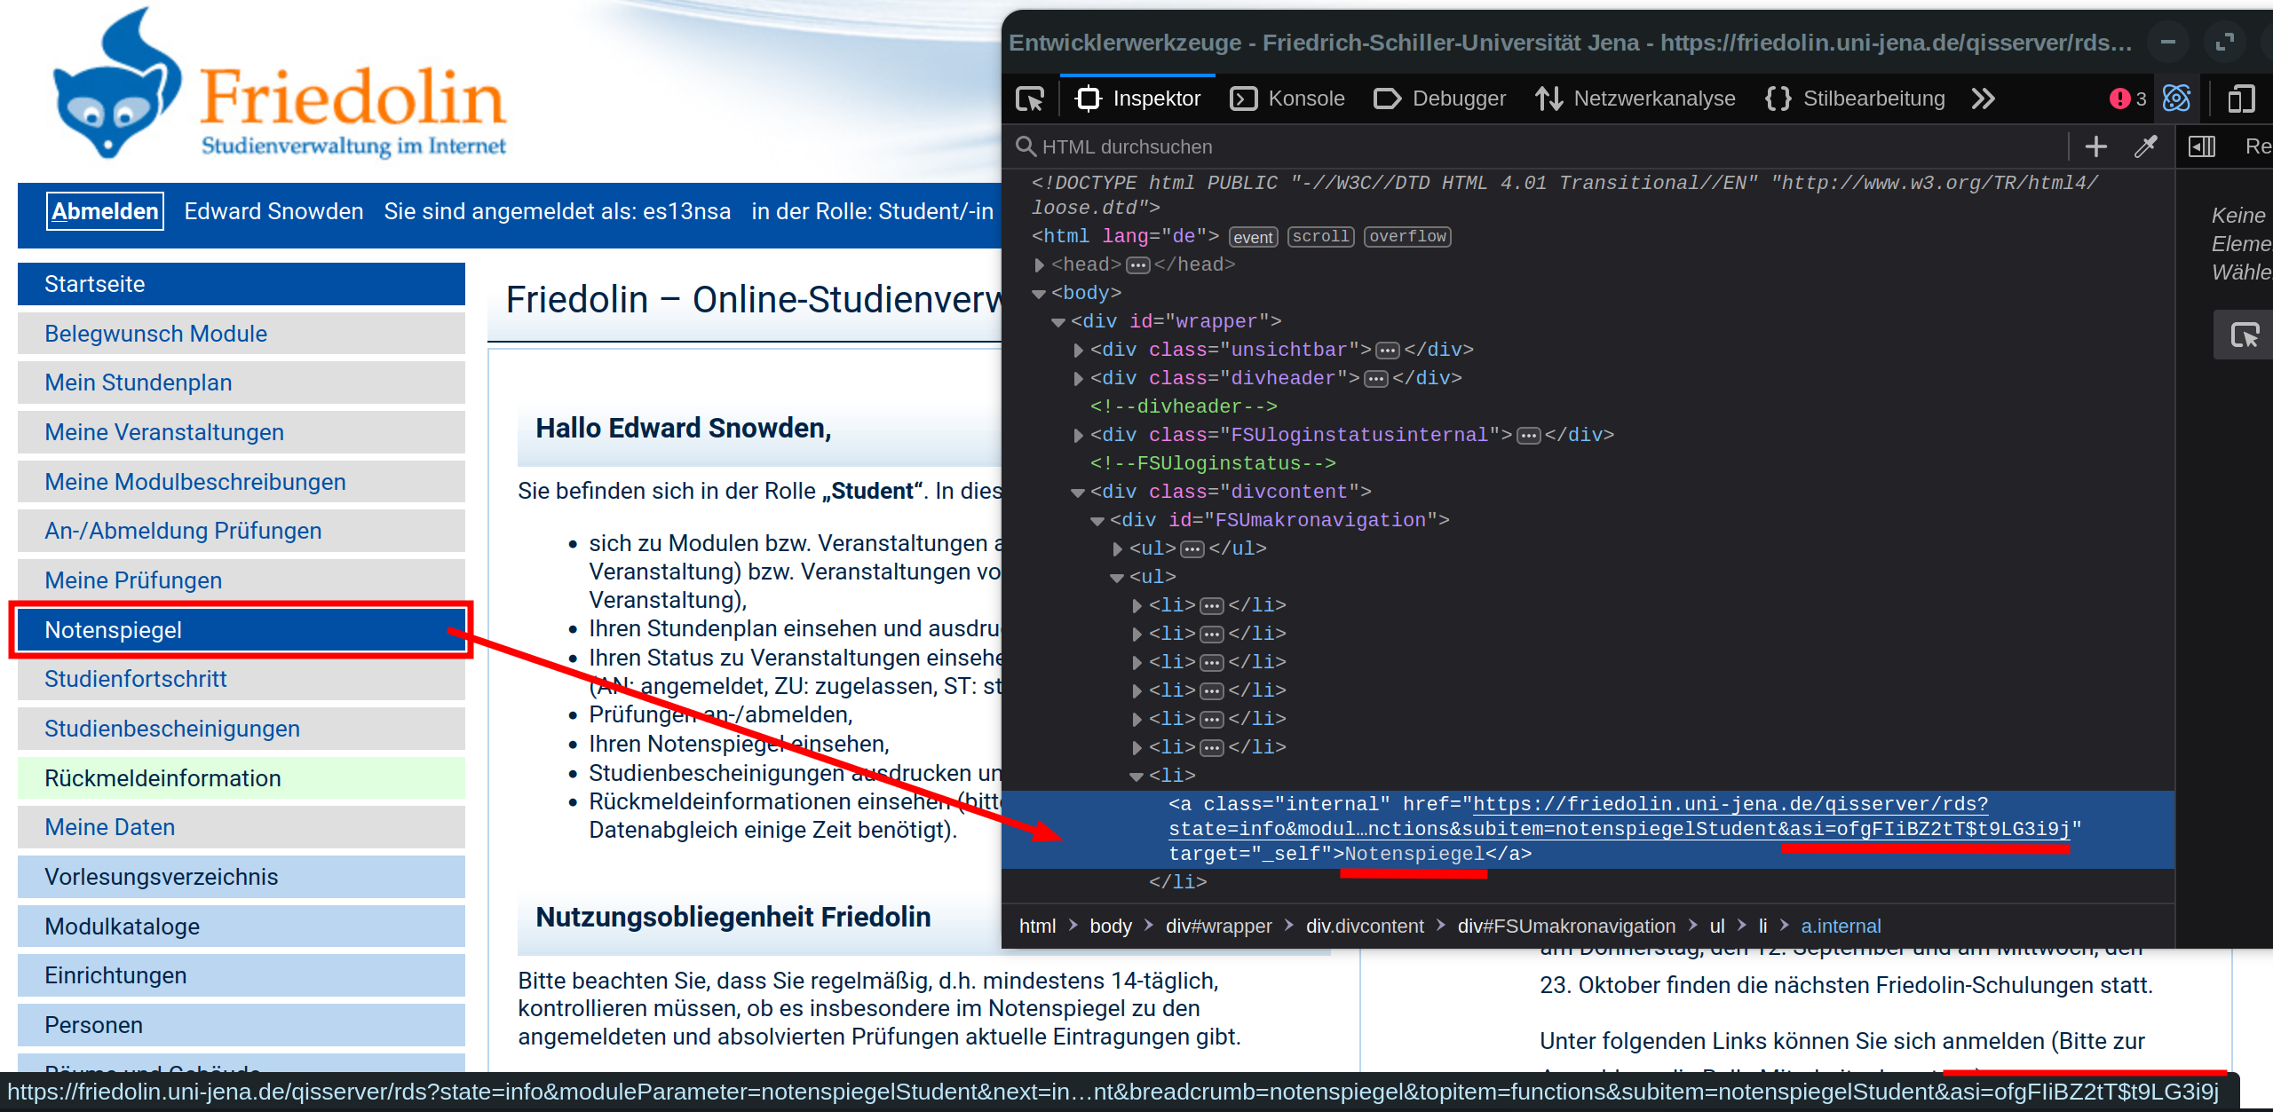Click ellipsis badge of head element
Image resolution: width=2273 pixels, height=1112 pixels.
1138,265
